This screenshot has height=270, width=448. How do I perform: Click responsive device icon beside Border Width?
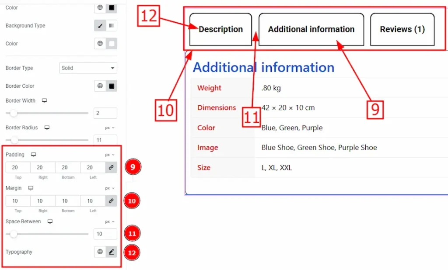coord(44,101)
